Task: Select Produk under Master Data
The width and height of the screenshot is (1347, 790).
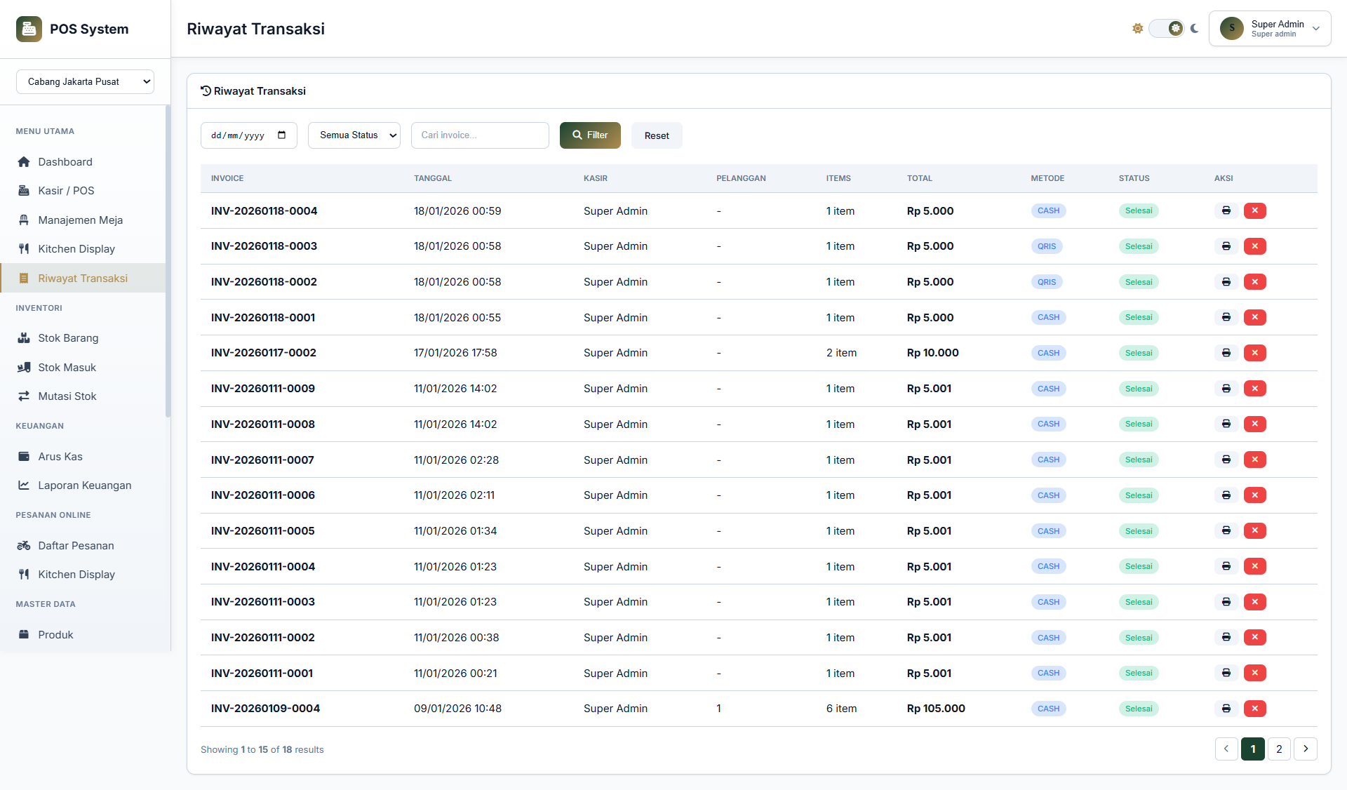Action: (x=55, y=634)
